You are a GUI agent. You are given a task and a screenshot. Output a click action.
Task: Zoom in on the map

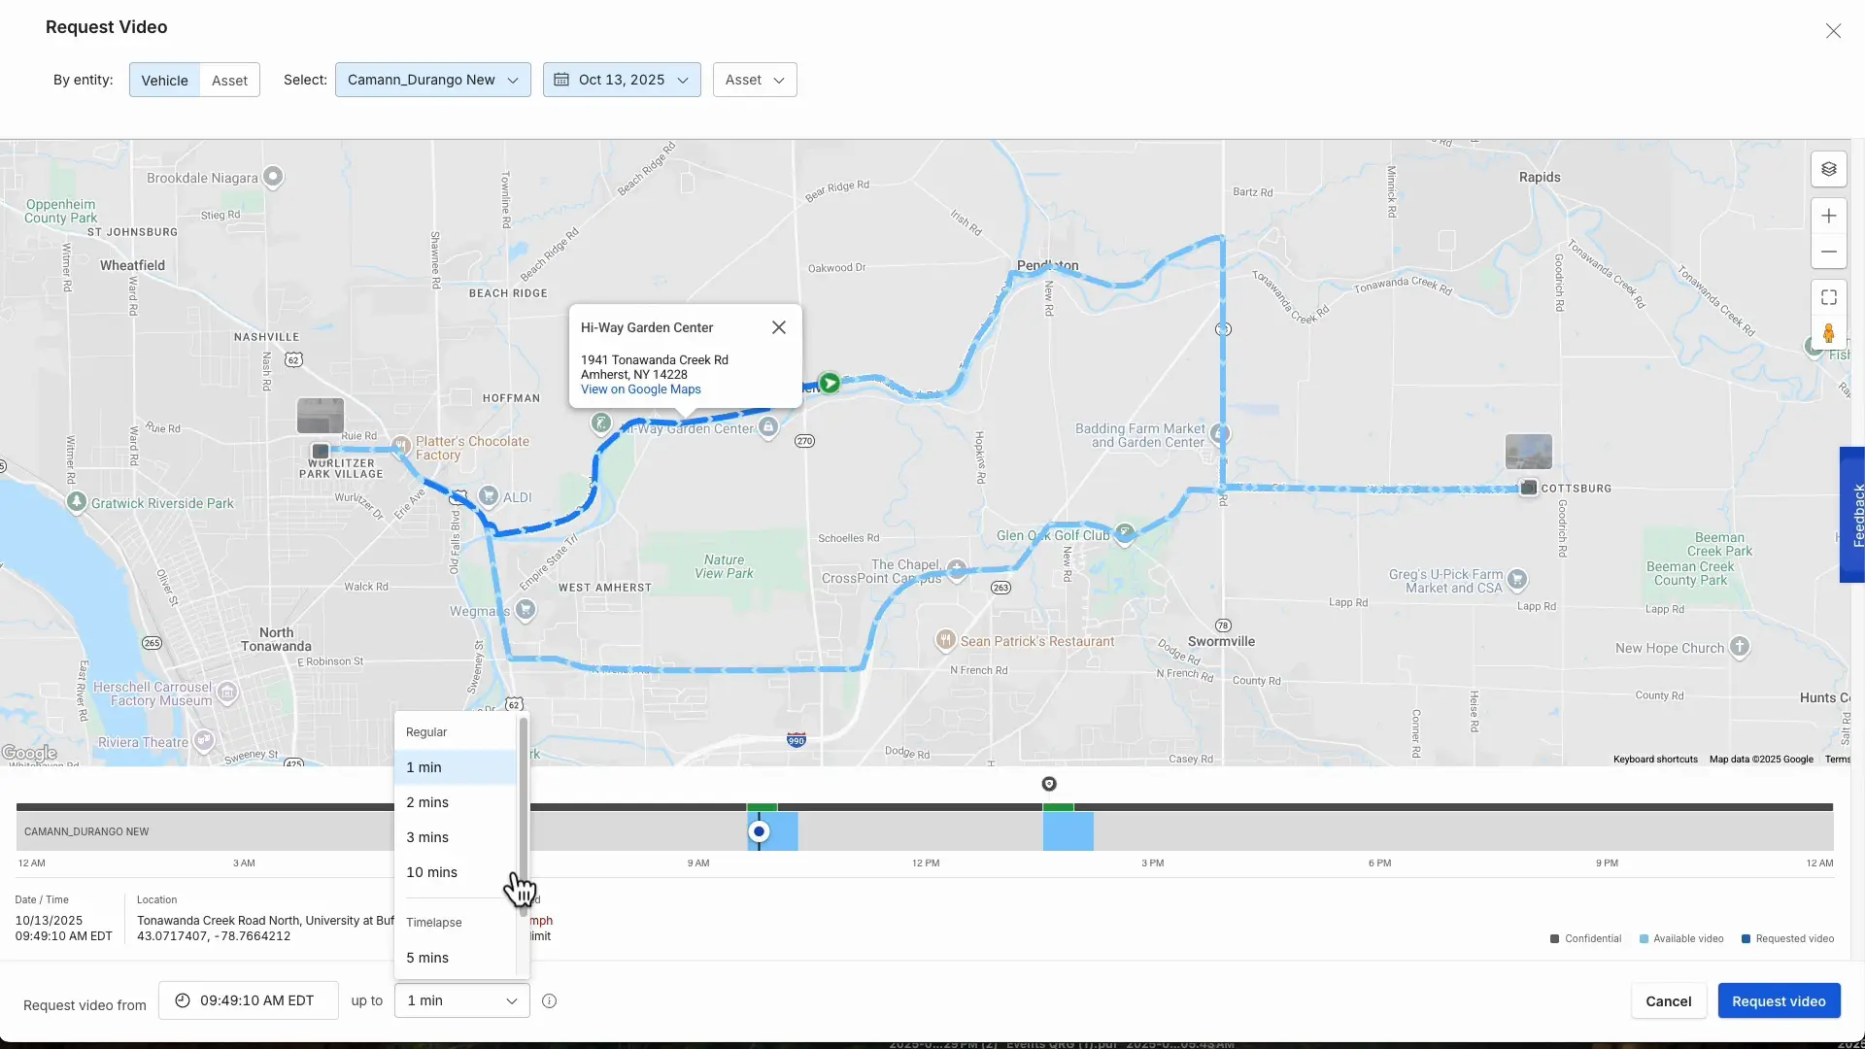click(x=1830, y=216)
